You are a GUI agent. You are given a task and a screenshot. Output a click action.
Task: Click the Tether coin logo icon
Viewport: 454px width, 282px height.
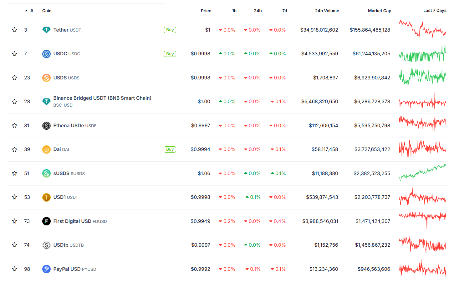[x=46, y=30]
